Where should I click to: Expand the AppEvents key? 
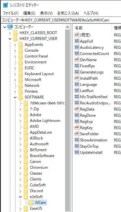pos(15,45)
